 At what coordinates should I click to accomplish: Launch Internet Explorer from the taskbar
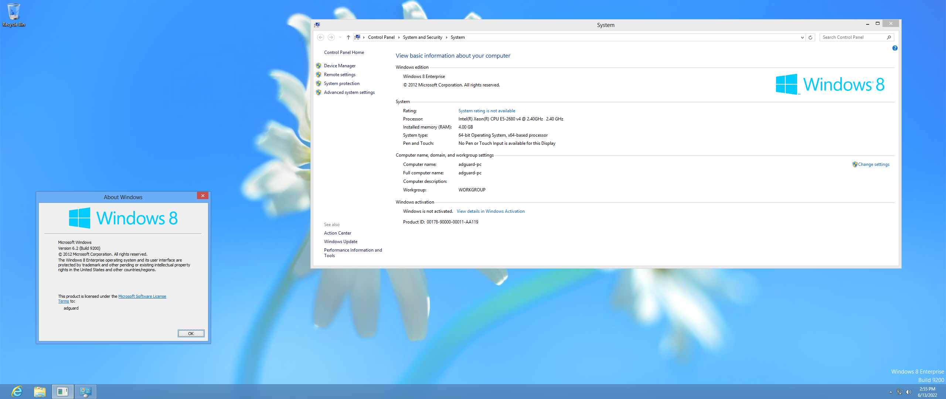click(x=17, y=392)
